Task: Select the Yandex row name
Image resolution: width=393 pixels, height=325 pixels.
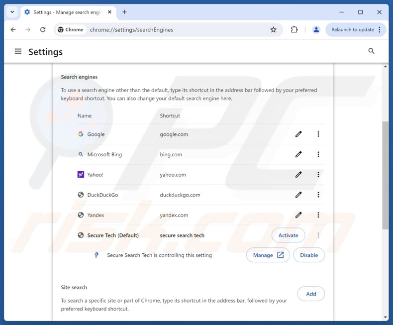Action: (96, 215)
